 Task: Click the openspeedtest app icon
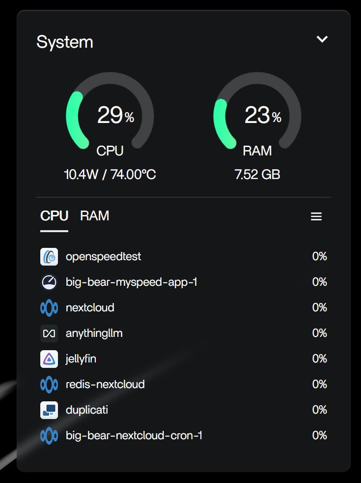pos(49,257)
